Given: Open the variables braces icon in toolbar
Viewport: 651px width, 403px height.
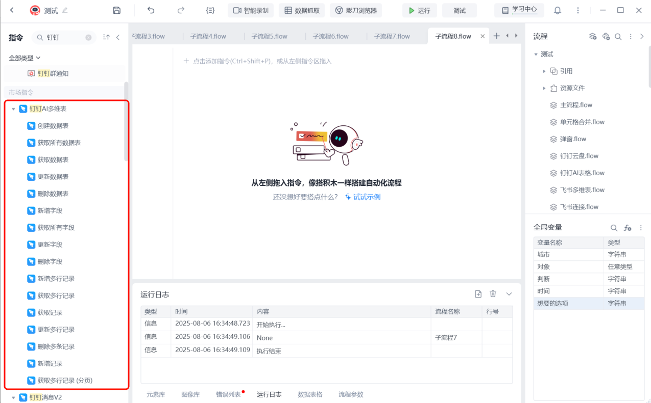Looking at the screenshot, I should 210,10.
